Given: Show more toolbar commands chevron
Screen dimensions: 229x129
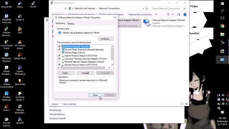Looking at the screenshot, I should [x=156, y=14].
